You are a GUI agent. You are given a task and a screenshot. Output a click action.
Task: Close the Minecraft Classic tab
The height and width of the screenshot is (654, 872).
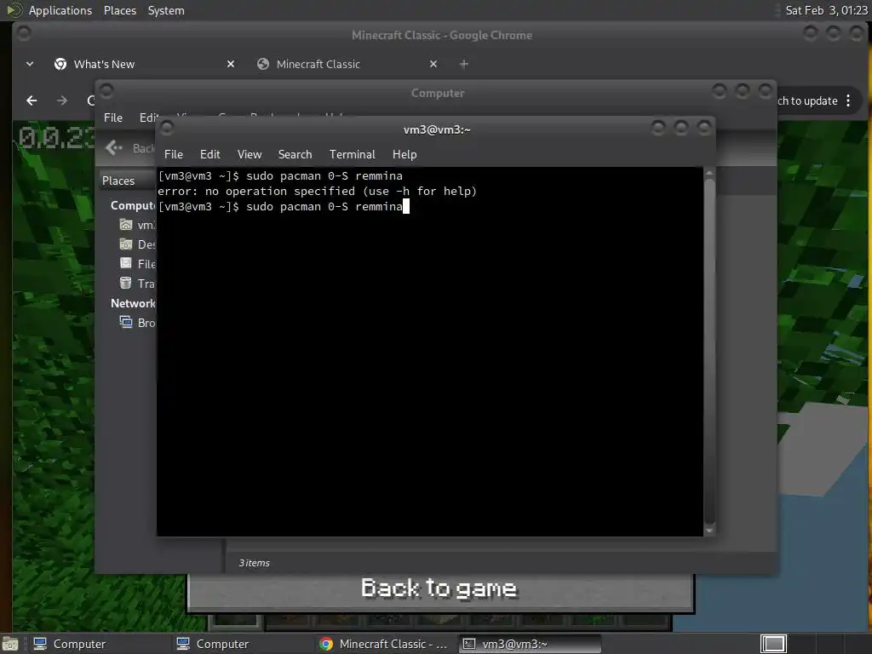[433, 64]
